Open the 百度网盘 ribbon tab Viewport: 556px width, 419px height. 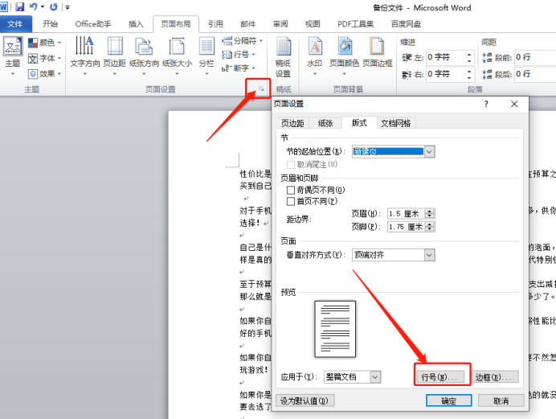tap(406, 24)
